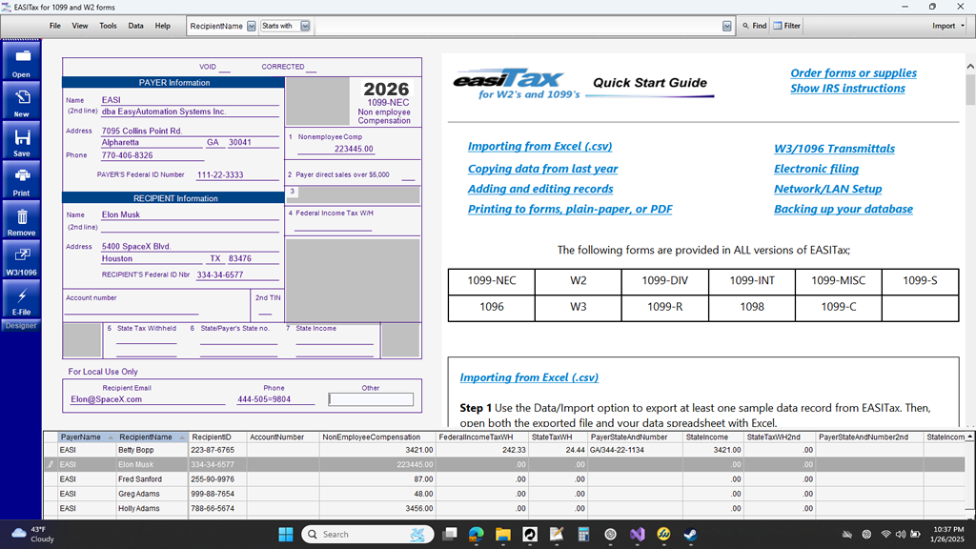Viewport: 976px width, 549px height.
Task: Open 'Copying data from last year' link
Action: click(x=542, y=169)
